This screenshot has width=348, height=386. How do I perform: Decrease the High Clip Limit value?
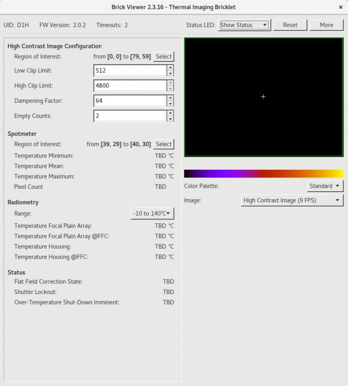[170, 89]
